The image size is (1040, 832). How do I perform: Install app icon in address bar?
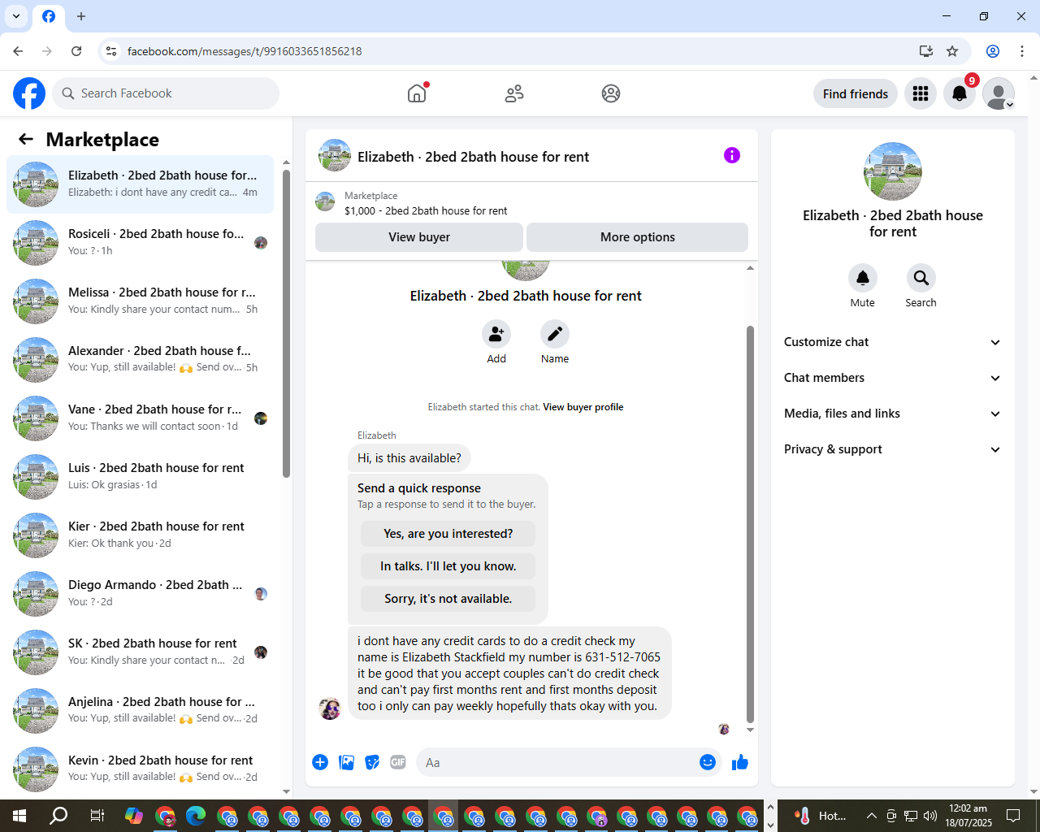click(925, 51)
